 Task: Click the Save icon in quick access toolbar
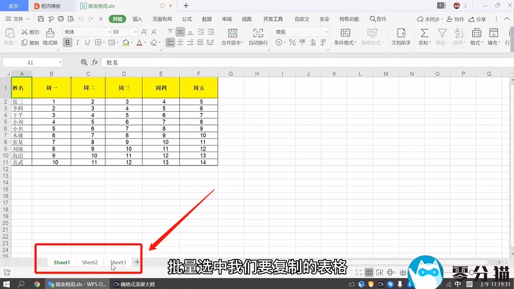[x=41, y=19]
